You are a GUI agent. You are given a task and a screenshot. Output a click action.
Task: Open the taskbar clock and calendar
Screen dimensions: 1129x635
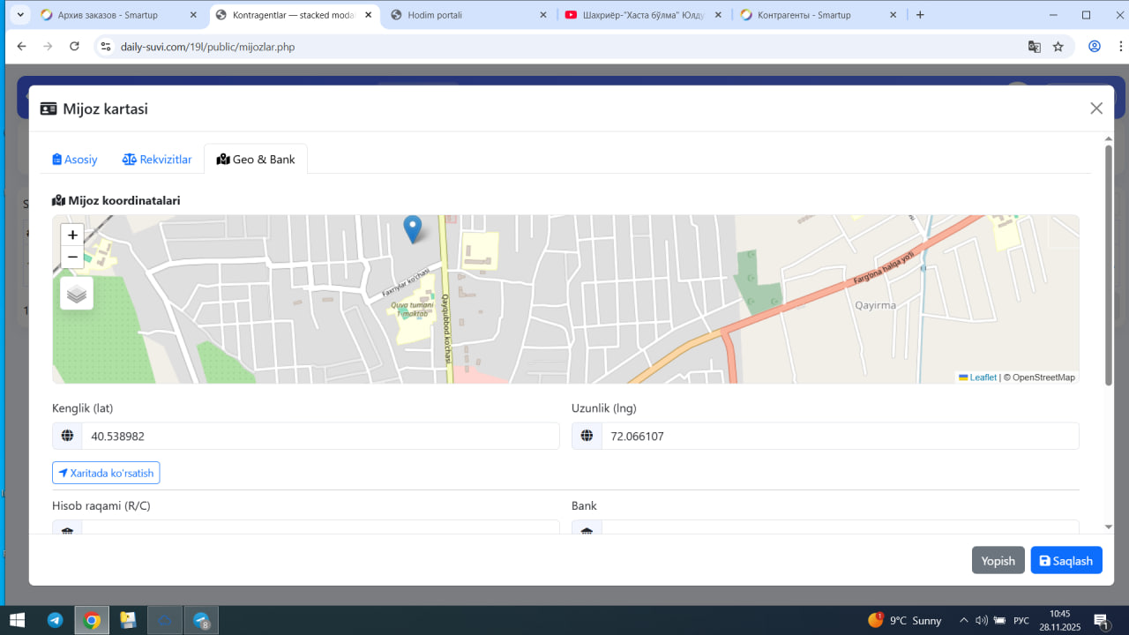tap(1059, 620)
